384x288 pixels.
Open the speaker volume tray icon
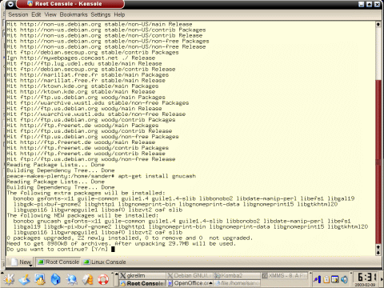[x=344, y=279]
